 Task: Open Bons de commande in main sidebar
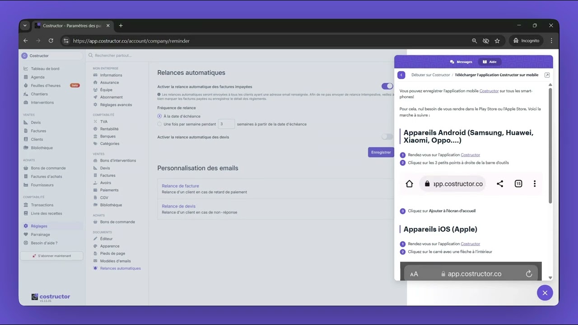click(48, 168)
